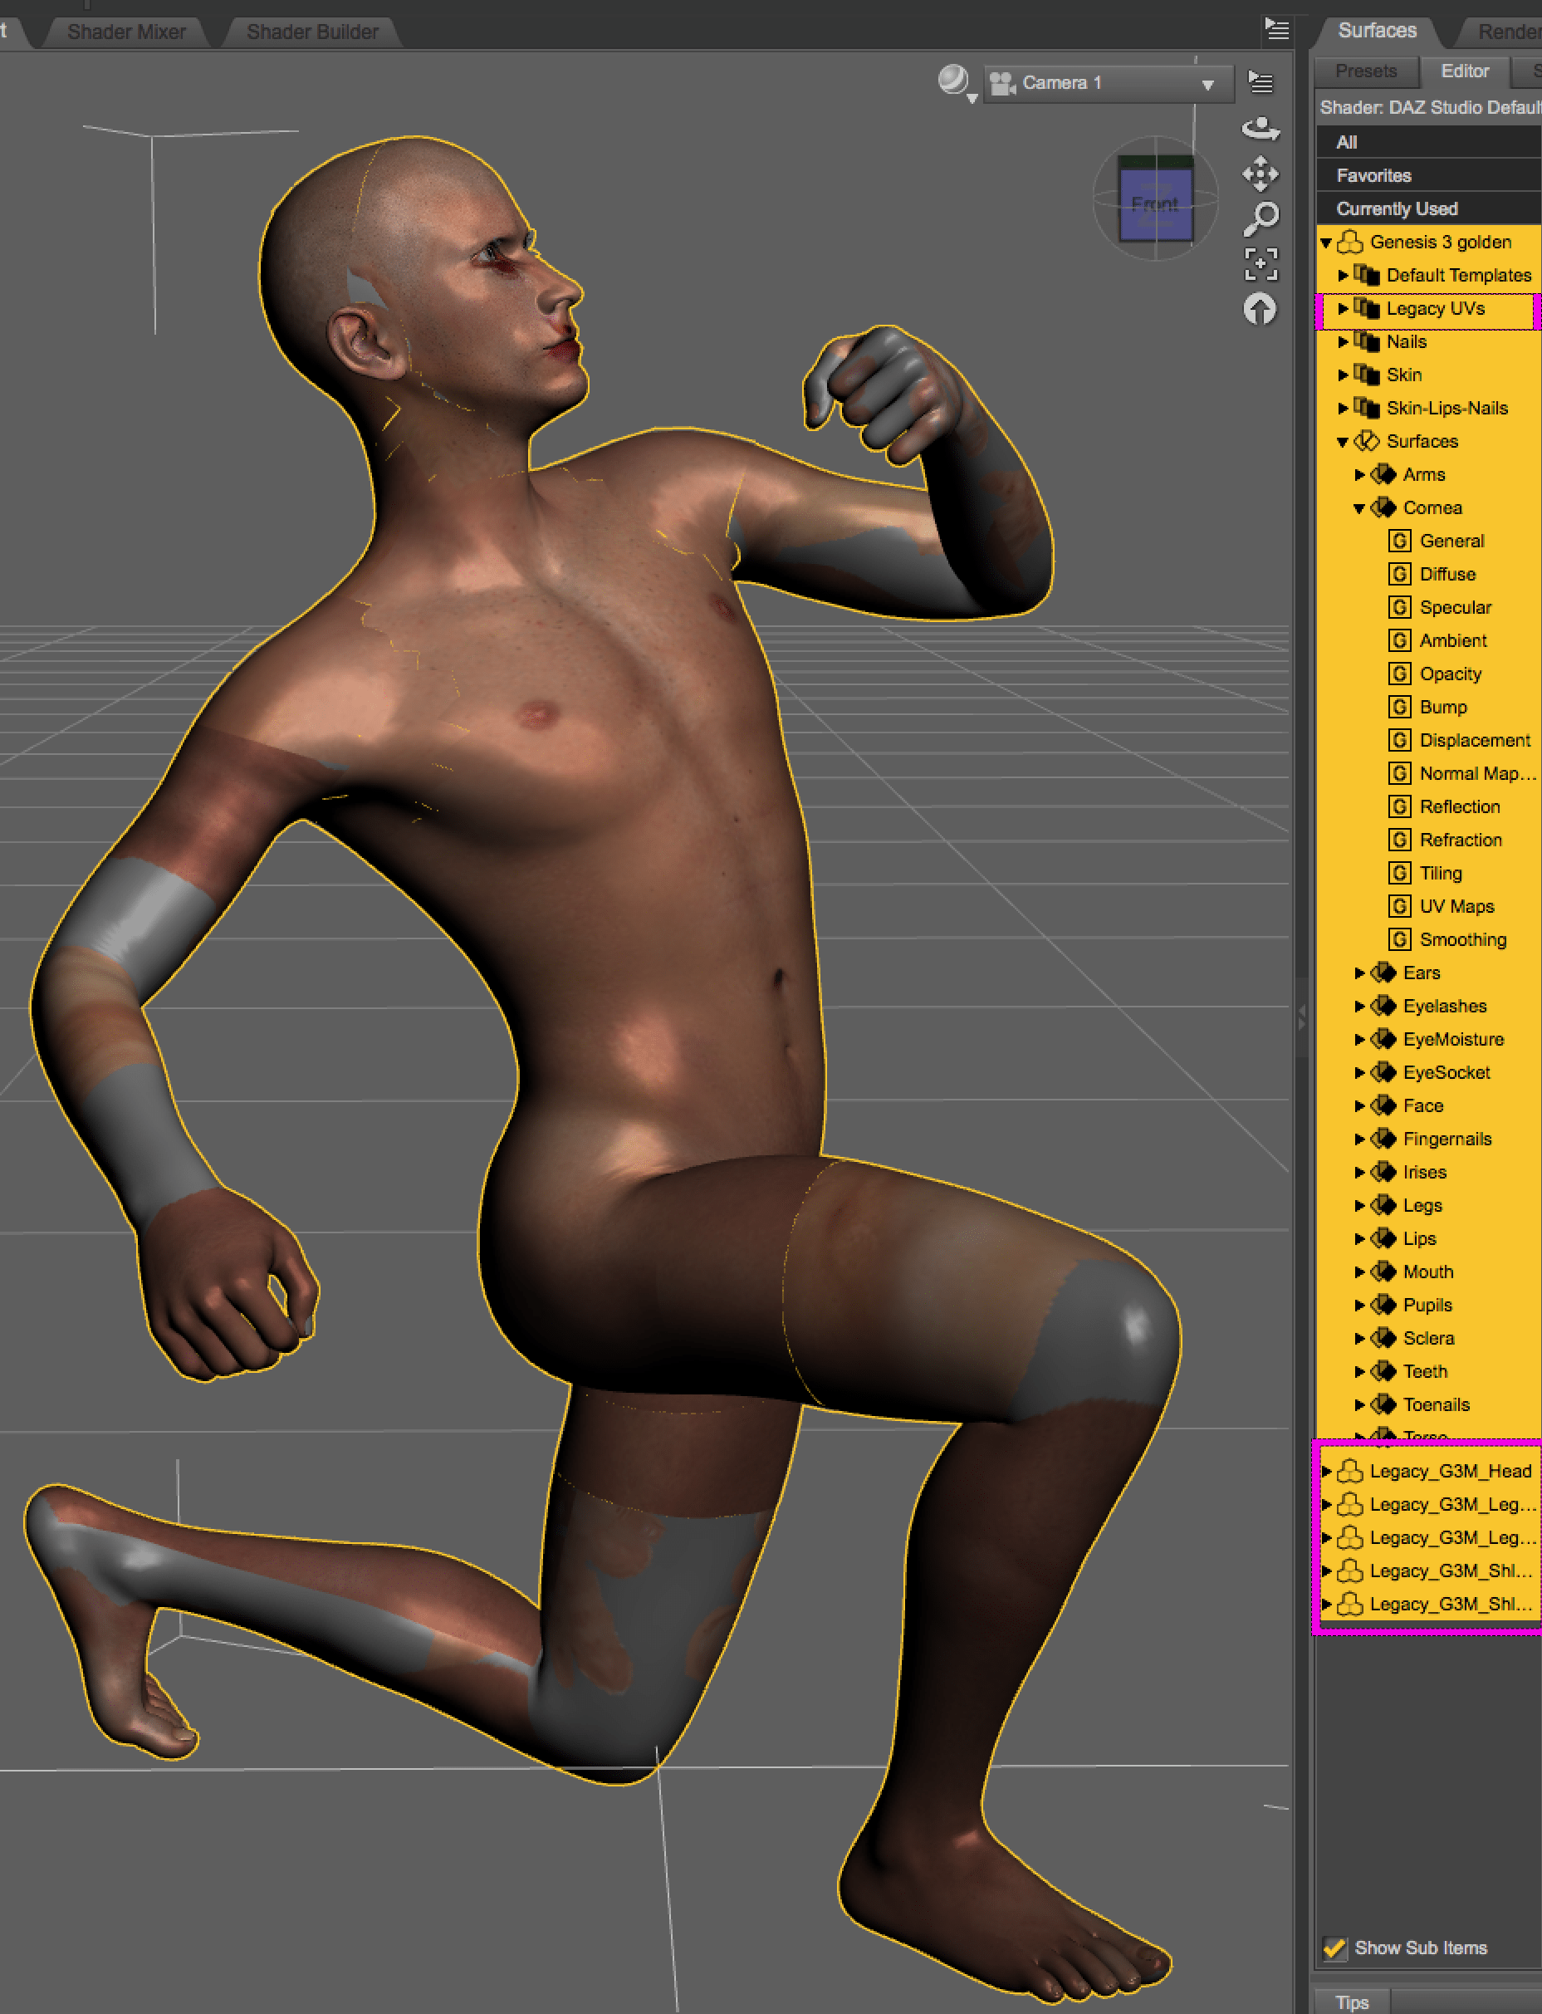Screen dimensions: 1542x2014
Task: Select the Favorites filter
Action: 1373,175
